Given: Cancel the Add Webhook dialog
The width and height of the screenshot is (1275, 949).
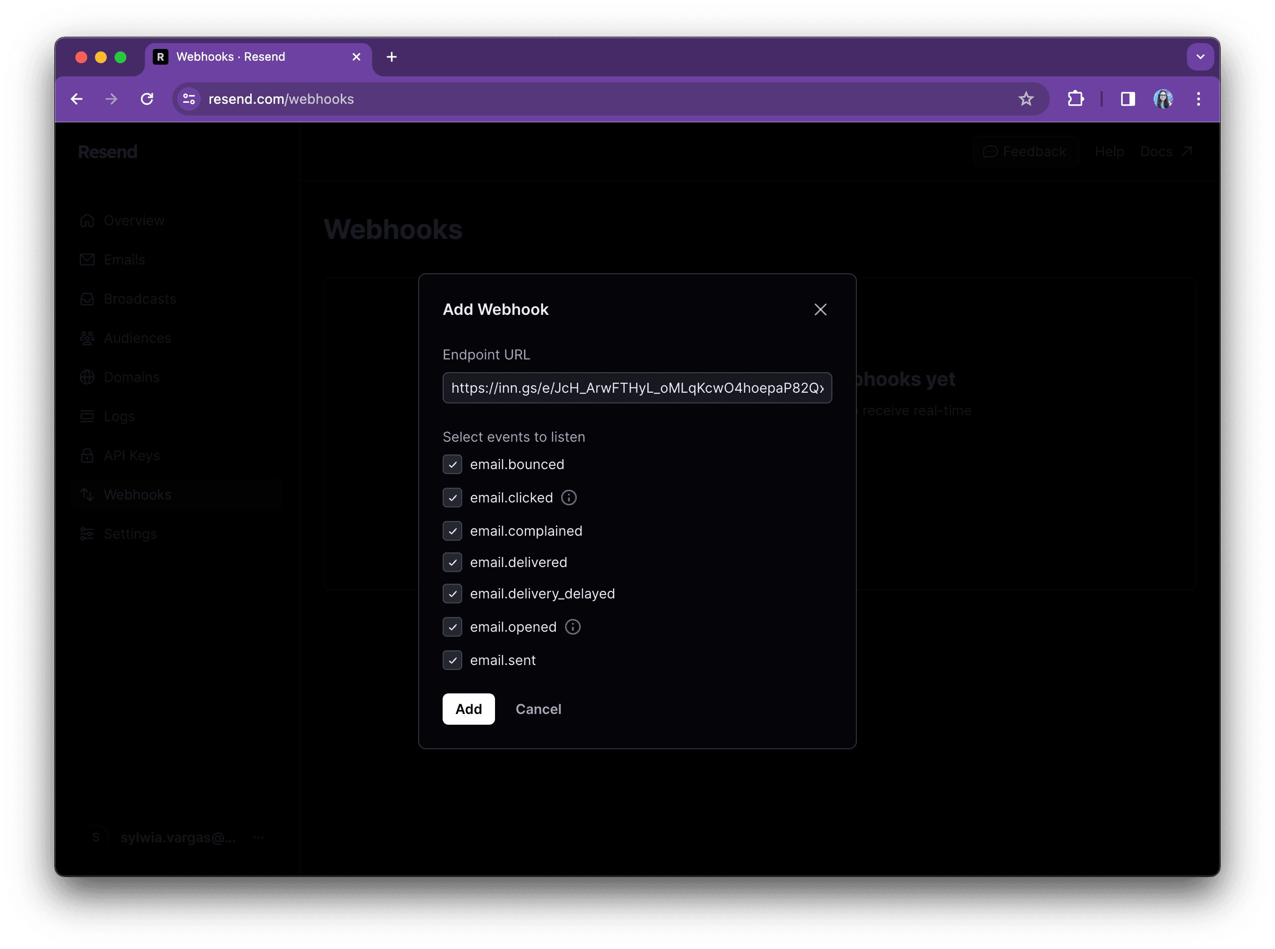Looking at the screenshot, I should 538,709.
